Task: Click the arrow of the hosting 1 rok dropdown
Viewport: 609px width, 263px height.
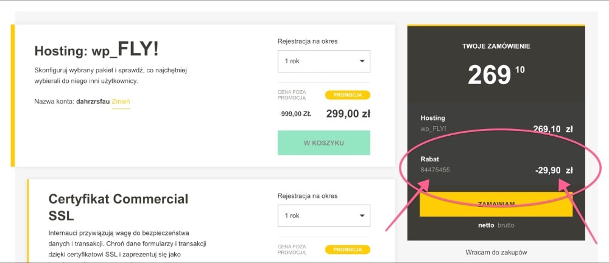Action: 362,61
